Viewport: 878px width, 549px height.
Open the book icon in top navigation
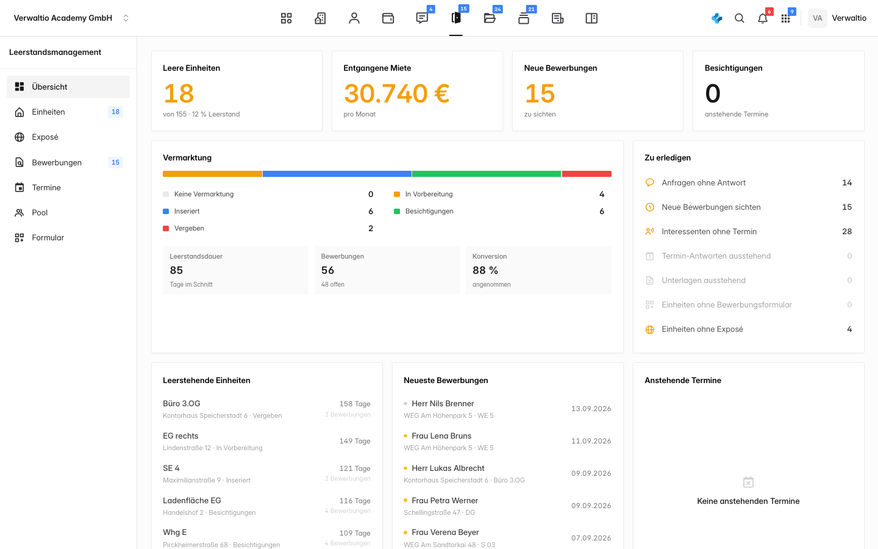[591, 18]
